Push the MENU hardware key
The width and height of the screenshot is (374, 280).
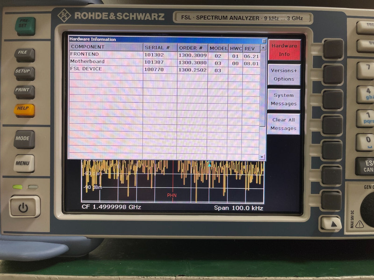24,163
